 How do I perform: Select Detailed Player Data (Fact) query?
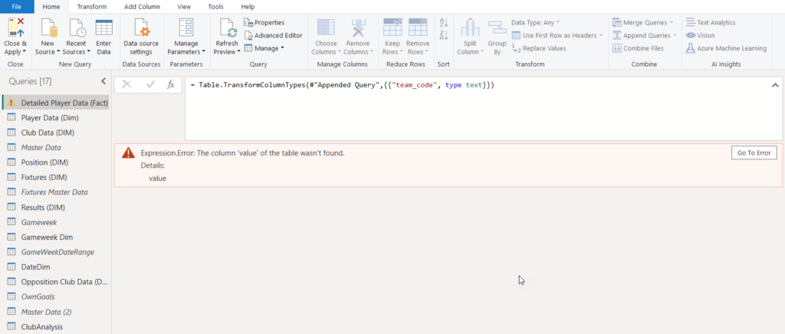tap(56, 103)
